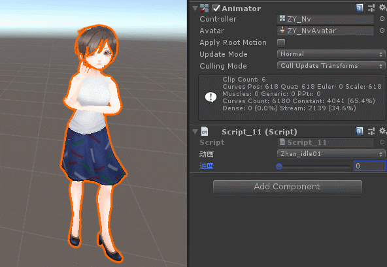Viewport: 387px width, 267px height.
Task: Open object picker for Script field
Action: coord(382,142)
